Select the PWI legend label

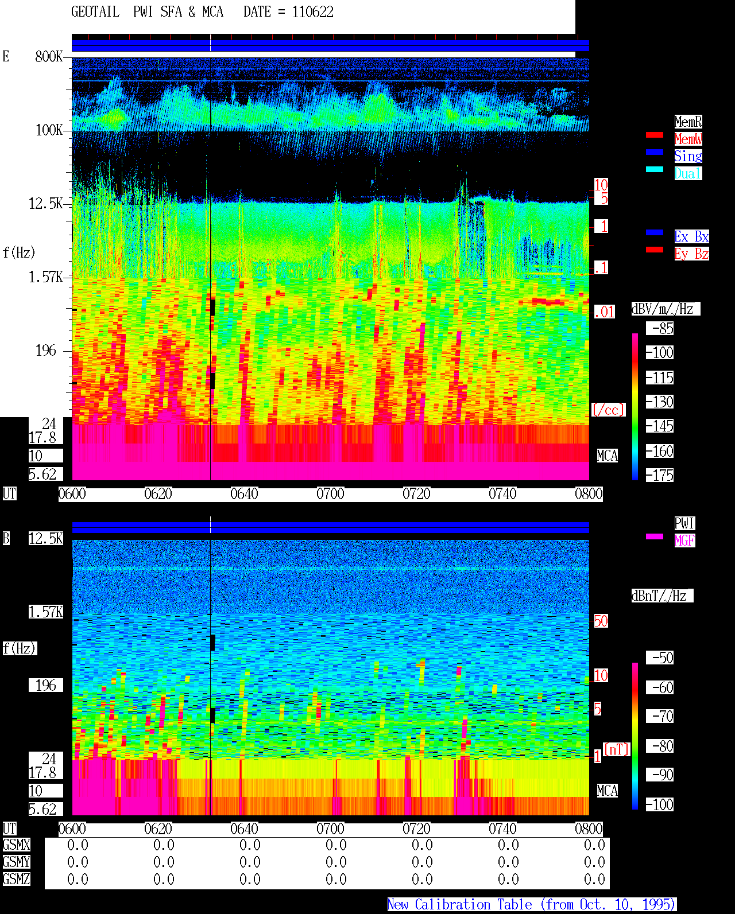pyautogui.click(x=684, y=523)
